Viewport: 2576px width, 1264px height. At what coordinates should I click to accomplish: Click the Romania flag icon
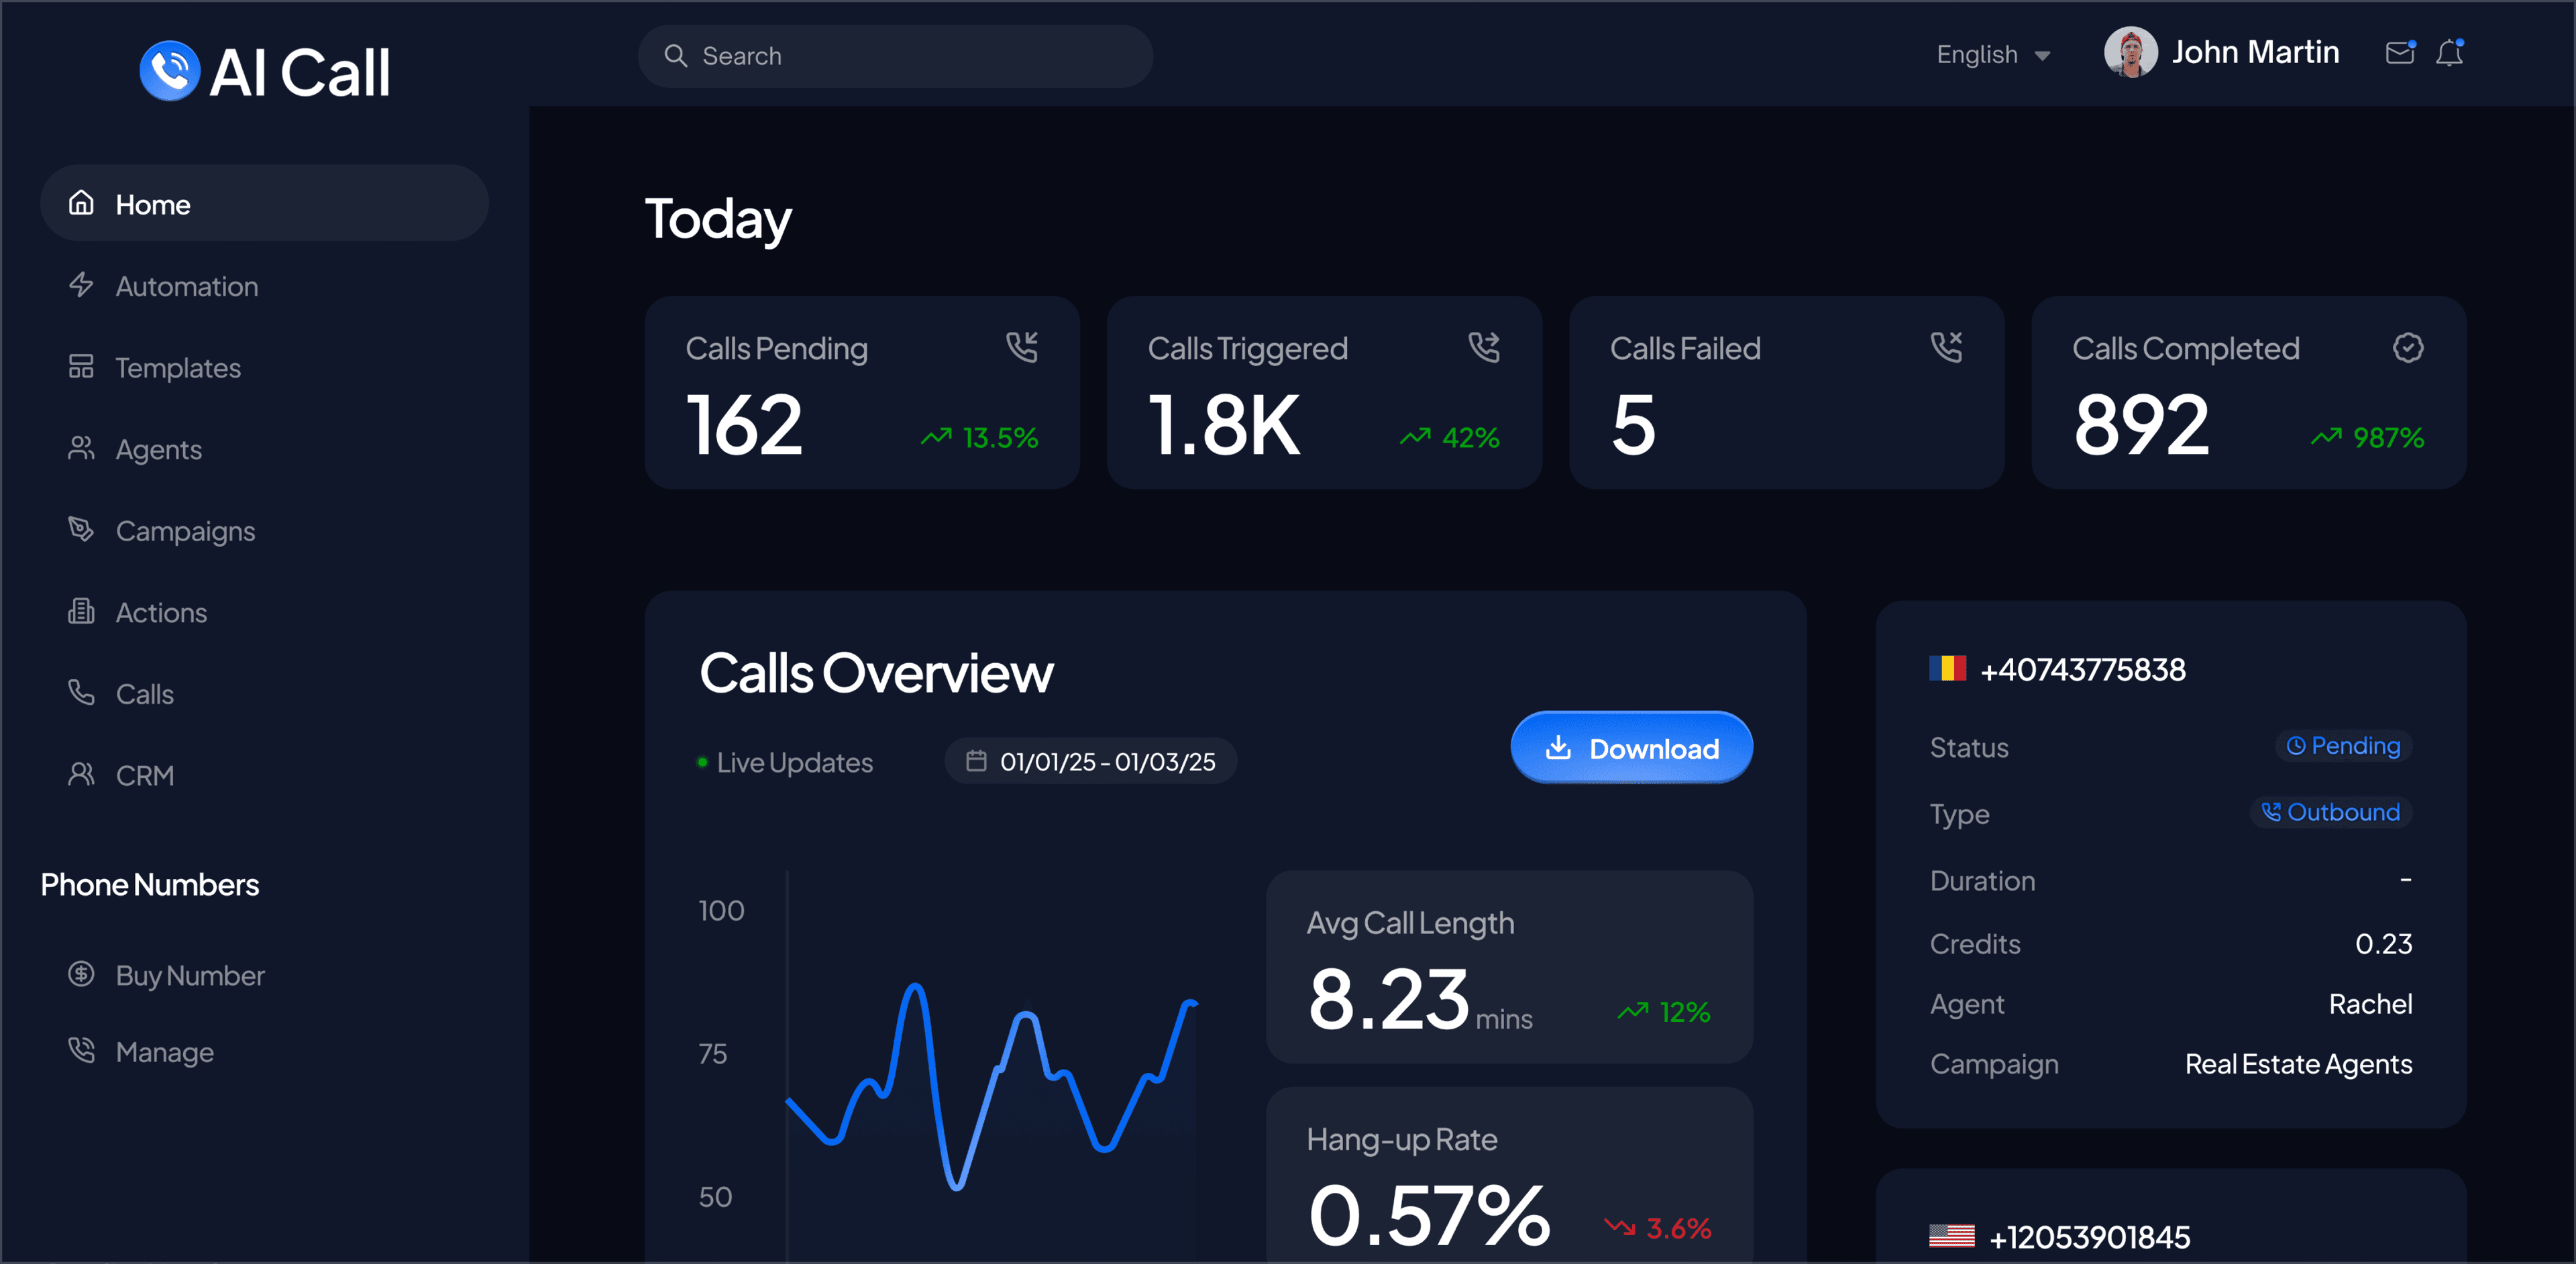click(1948, 667)
